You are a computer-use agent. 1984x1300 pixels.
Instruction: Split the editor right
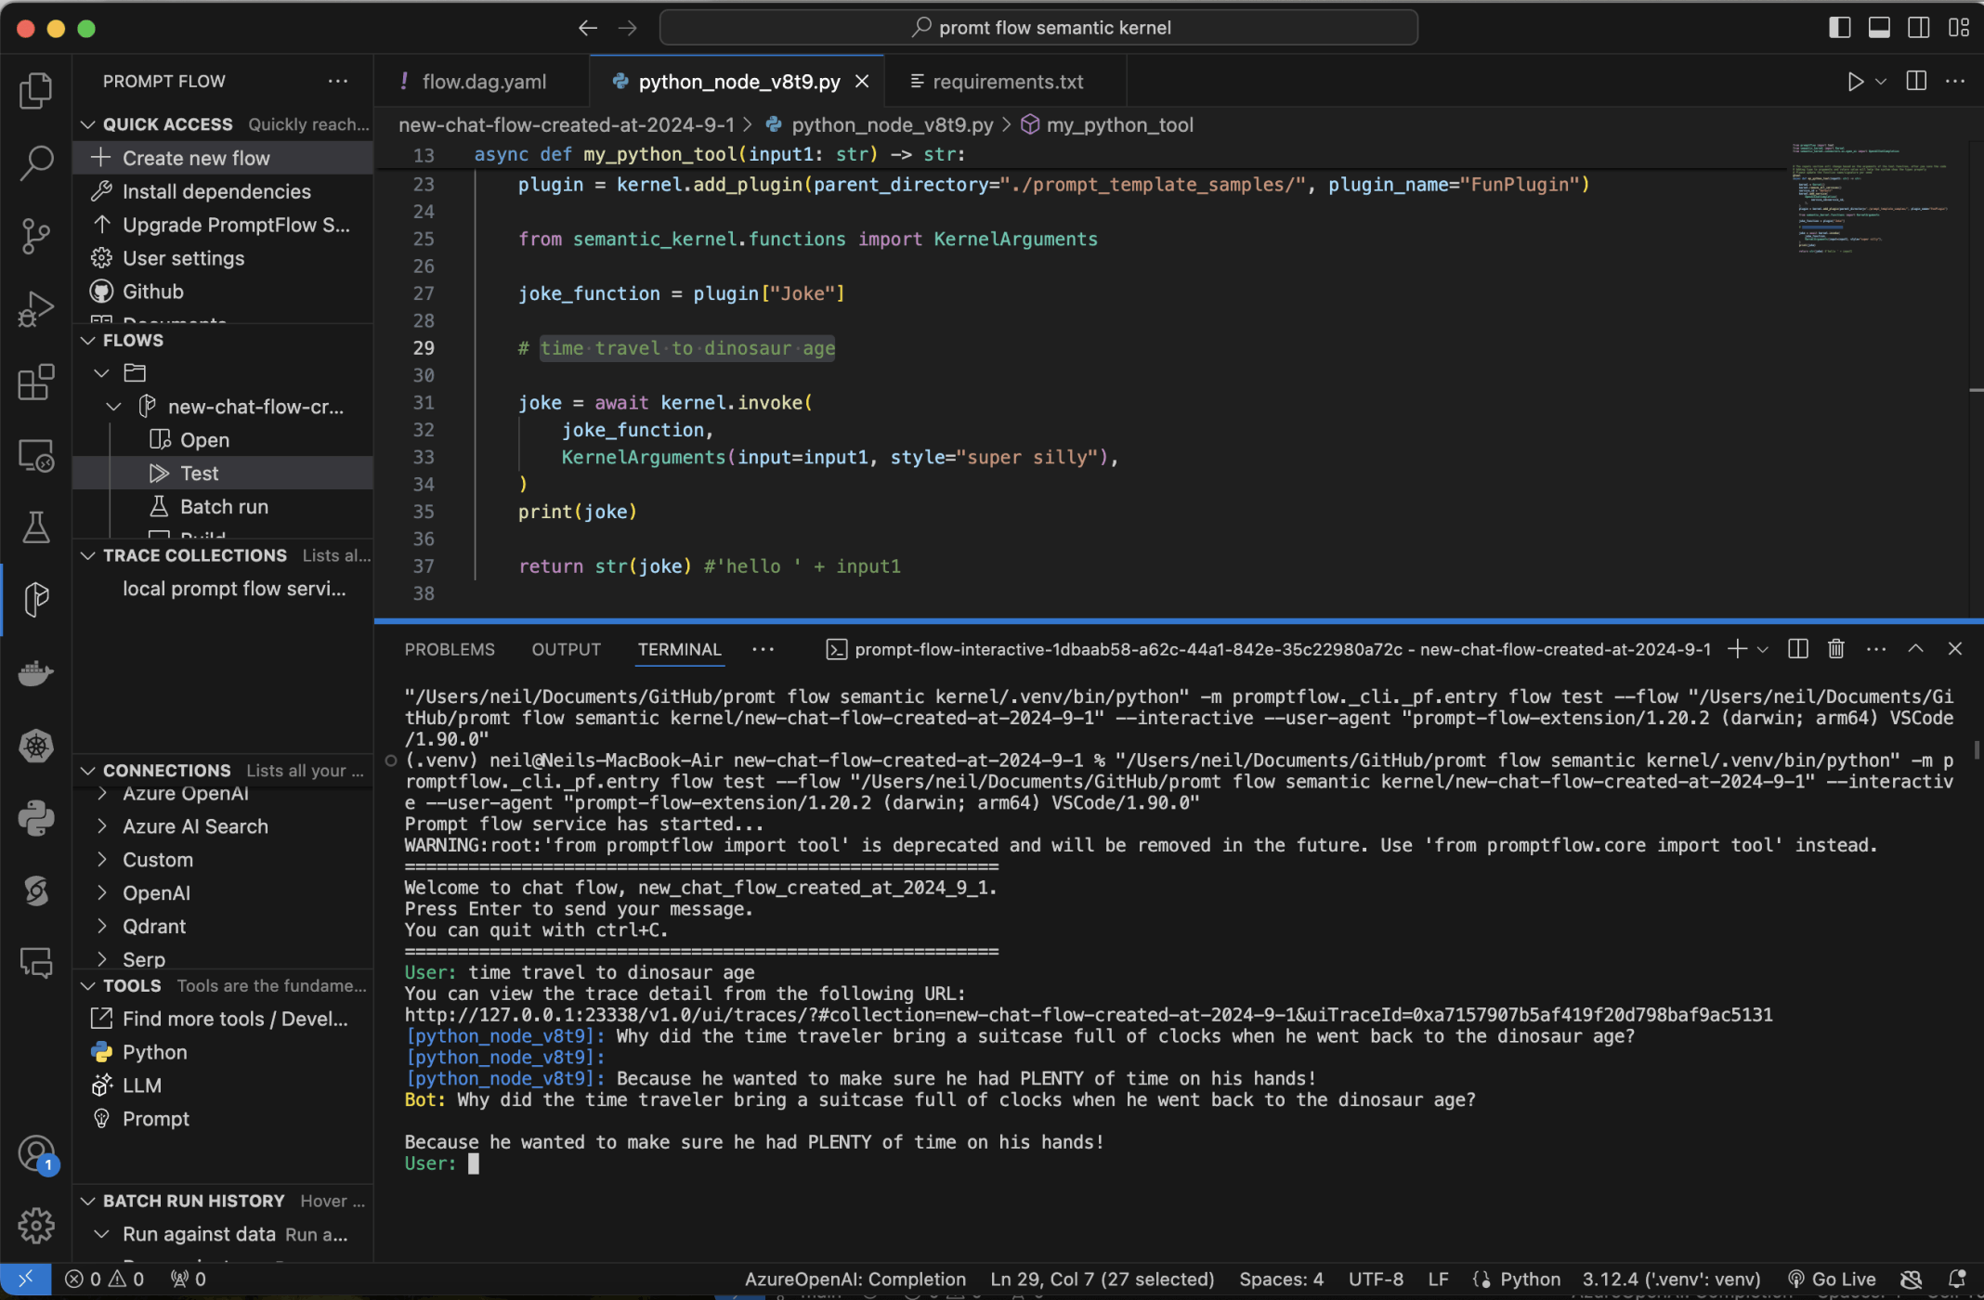click(x=1915, y=82)
